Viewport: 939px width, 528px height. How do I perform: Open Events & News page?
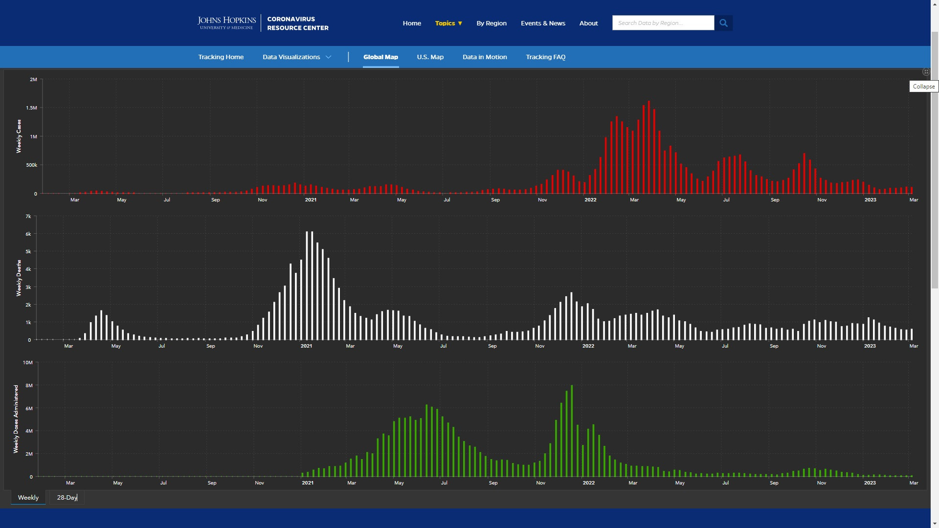click(543, 23)
